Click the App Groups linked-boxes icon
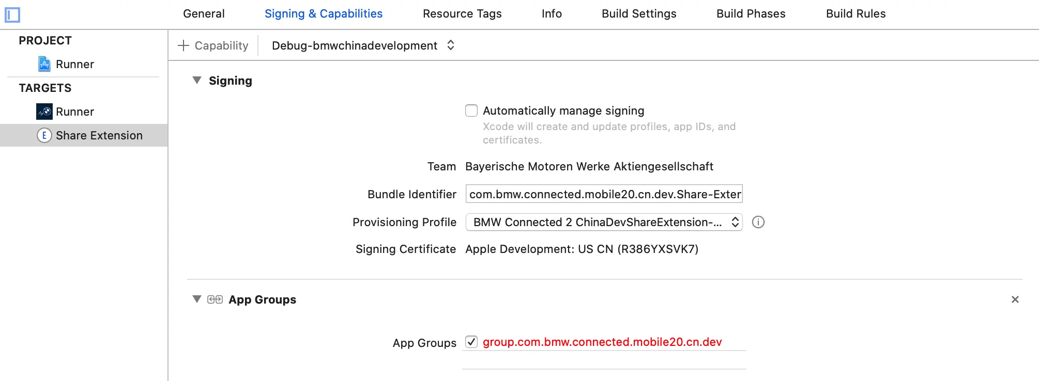Image resolution: width=1039 pixels, height=381 pixels. (x=215, y=299)
